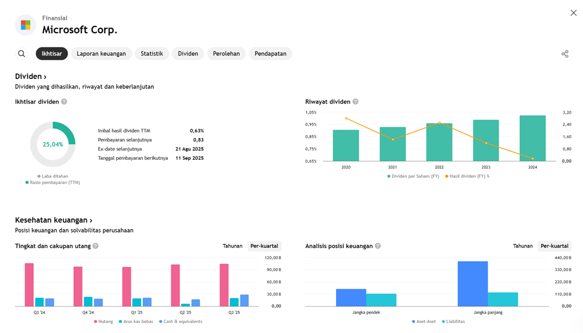583x333 pixels.
Task: Open the Statistik tab
Action: 152,53
